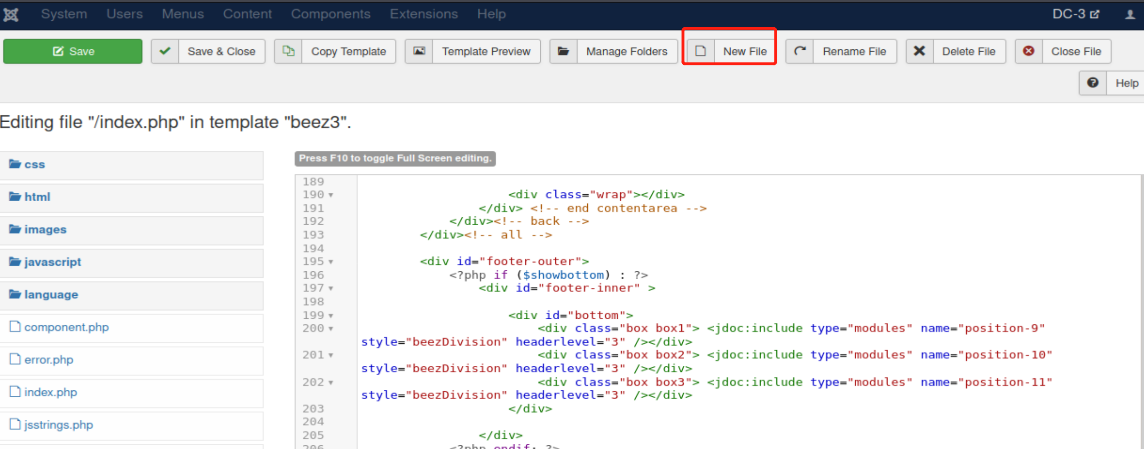Screen dimensions: 1144x449
Task: Click the Template Preview picture icon
Action: [x=419, y=51]
